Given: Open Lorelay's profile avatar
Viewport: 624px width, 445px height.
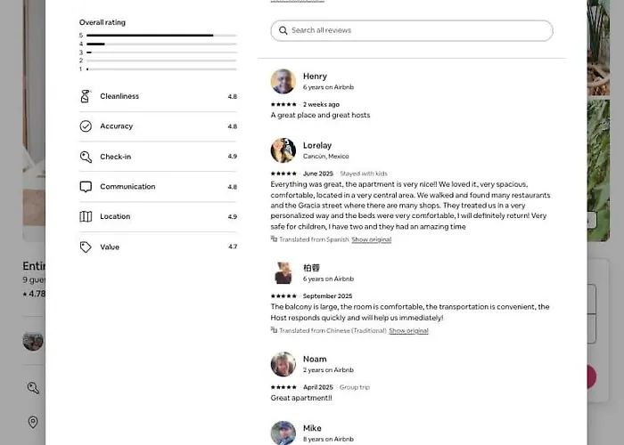Looking at the screenshot, I should pos(283,150).
